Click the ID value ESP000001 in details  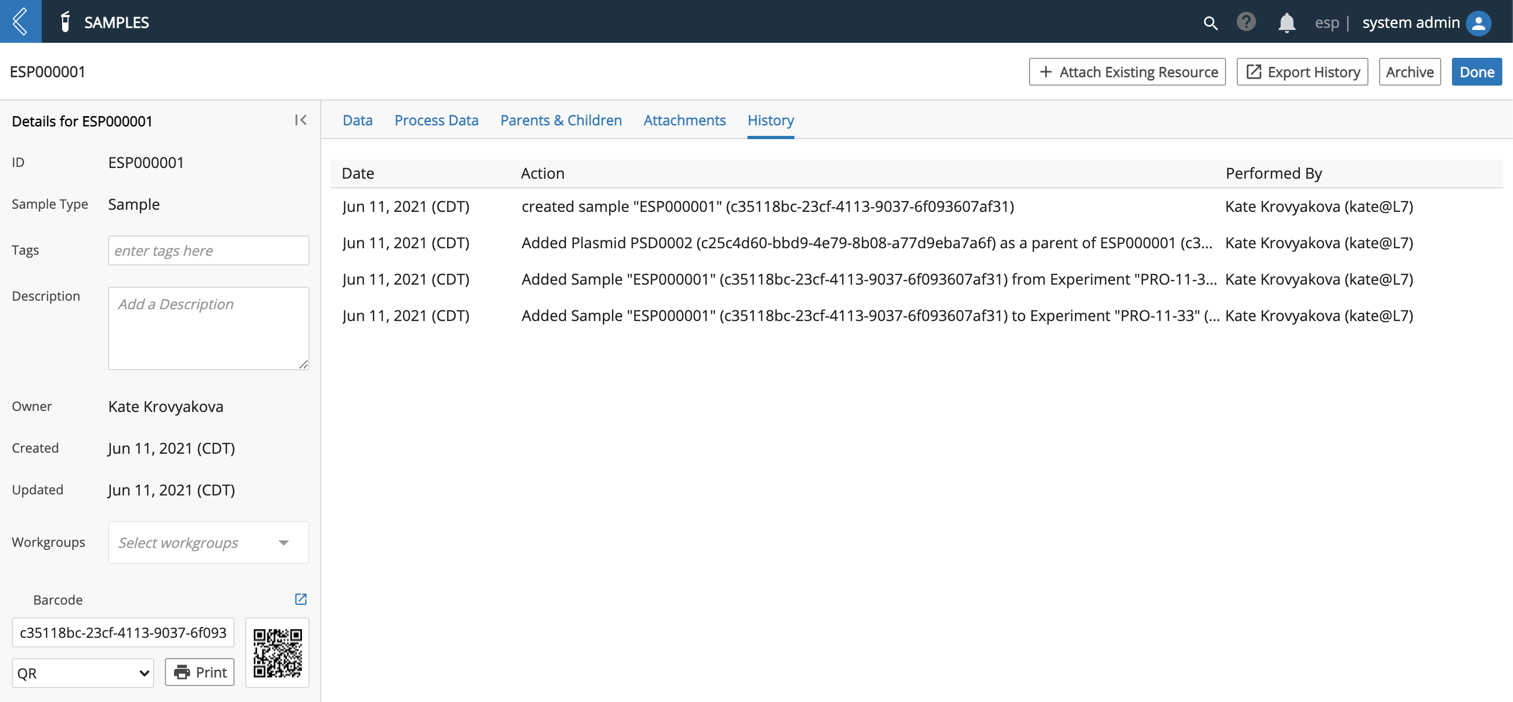coord(146,162)
